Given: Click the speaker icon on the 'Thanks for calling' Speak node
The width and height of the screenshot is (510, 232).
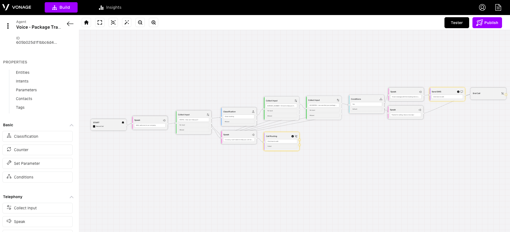Looking at the screenshot, I should (x=420, y=110).
